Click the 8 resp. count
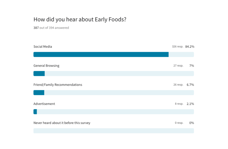 [x=179, y=104]
